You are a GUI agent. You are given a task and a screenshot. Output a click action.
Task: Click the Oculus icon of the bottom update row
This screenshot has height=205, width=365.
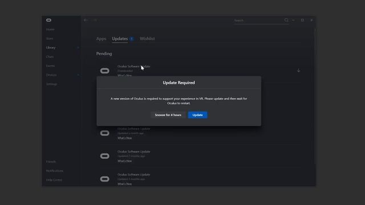point(105,179)
